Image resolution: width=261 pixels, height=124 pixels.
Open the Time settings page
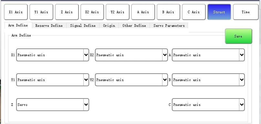tap(246, 12)
